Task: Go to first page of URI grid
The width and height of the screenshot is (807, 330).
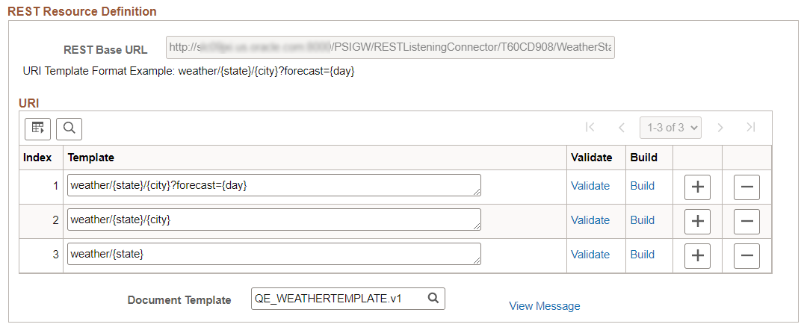Action: [590, 128]
